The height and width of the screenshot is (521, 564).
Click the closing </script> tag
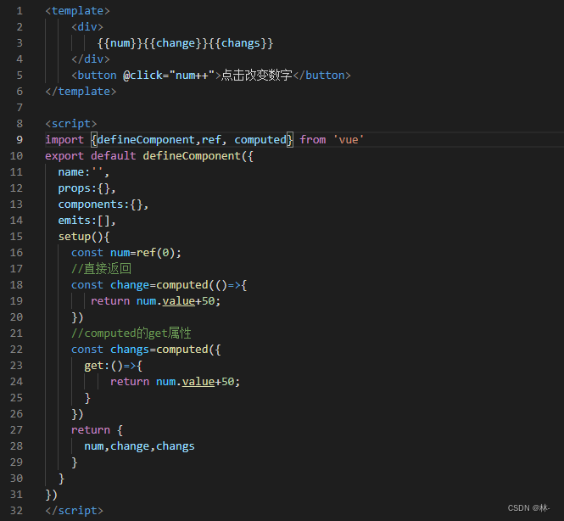click(x=74, y=511)
